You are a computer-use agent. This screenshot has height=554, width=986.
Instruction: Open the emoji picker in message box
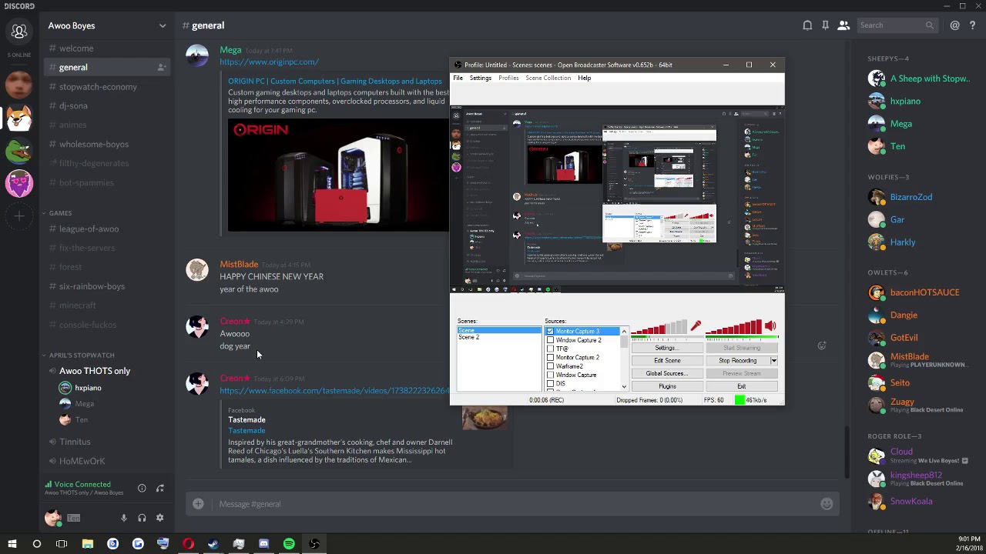827,504
